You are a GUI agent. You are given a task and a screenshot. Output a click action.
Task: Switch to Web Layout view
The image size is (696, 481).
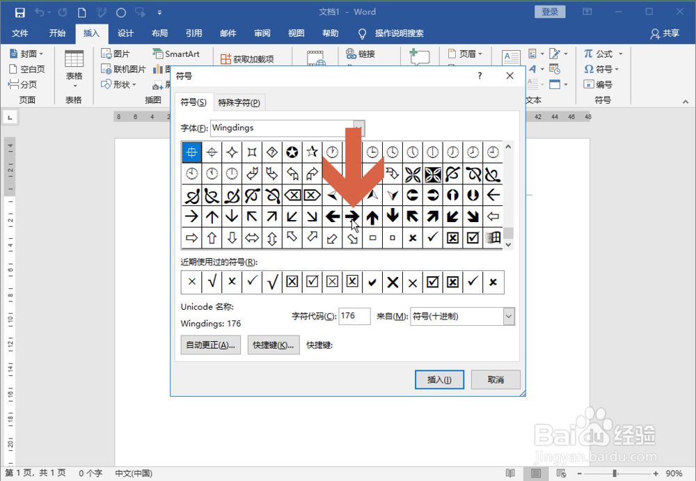click(560, 473)
